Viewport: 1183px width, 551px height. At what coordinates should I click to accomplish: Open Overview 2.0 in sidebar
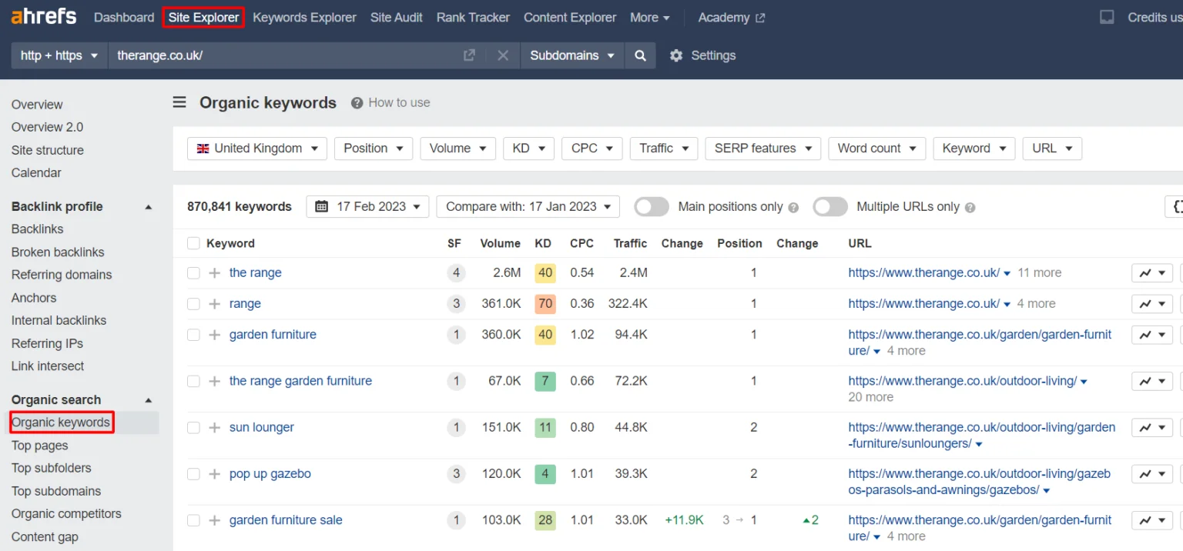tap(47, 127)
